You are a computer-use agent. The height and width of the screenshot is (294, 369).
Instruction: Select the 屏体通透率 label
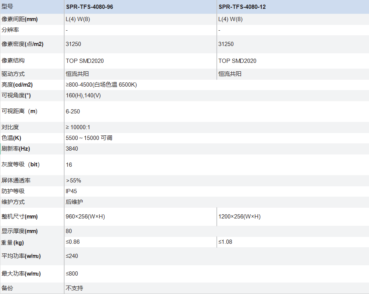16,181
